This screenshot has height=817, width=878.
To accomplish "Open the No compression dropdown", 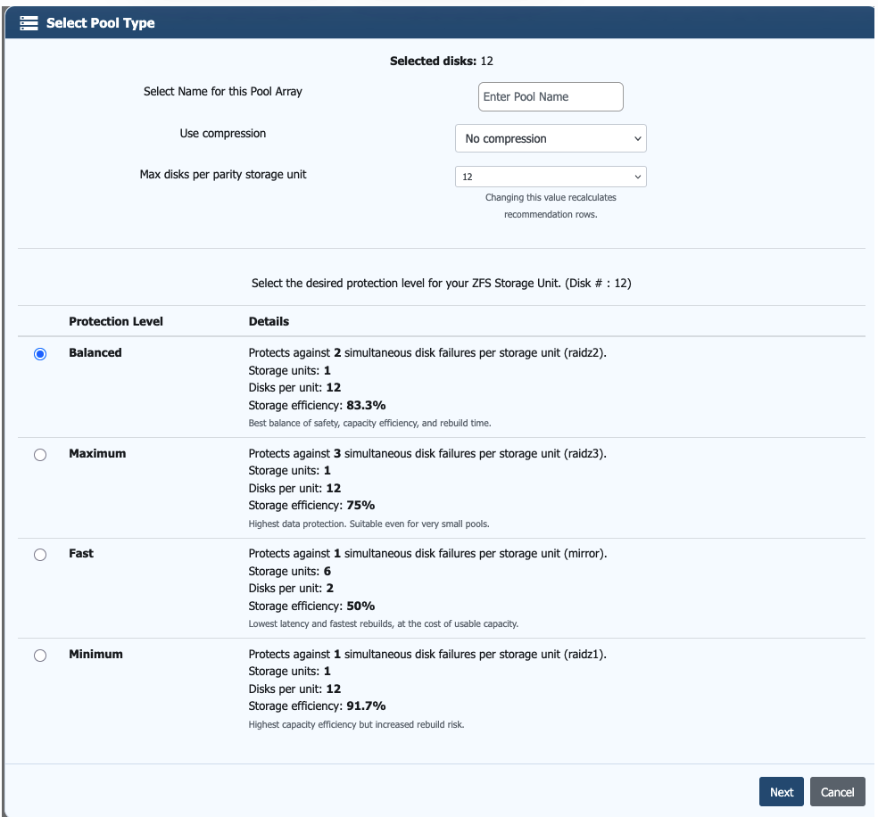I will (x=551, y=138).
